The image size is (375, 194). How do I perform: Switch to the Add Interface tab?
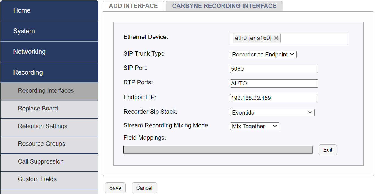133,6
